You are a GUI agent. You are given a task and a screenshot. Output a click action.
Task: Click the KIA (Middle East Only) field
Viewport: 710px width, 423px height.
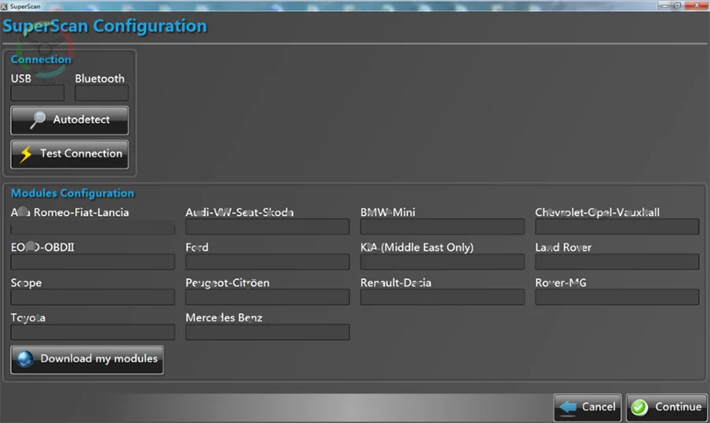pyautogui.click(x=443, y=262)
